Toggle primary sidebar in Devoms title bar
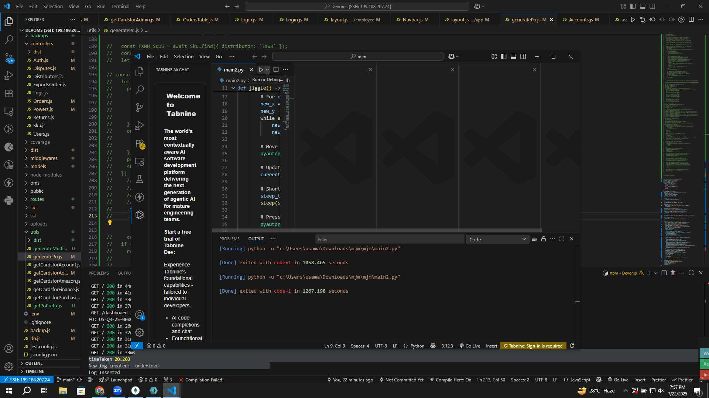Viewport: 709px width, 398px height. [633, 6]
